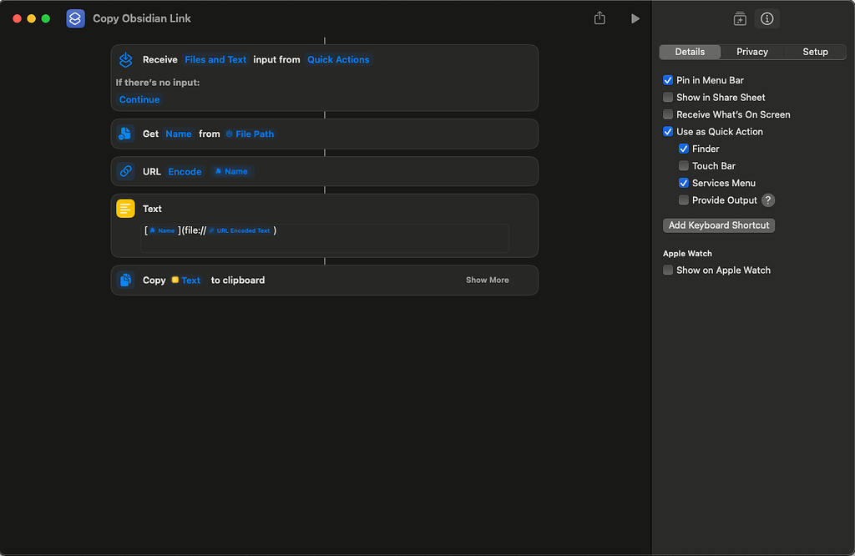
Task: Click the Shortcuts app icon beside title
Action: pyautogui.click(x=76, y=18)
